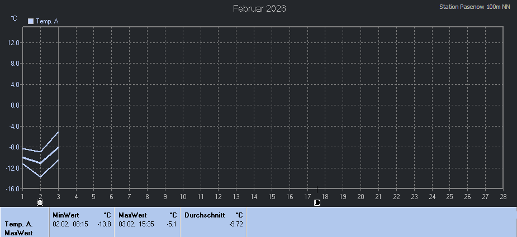Select the MaxWert column header
This screenshot has width=517, height=237.
132,215
